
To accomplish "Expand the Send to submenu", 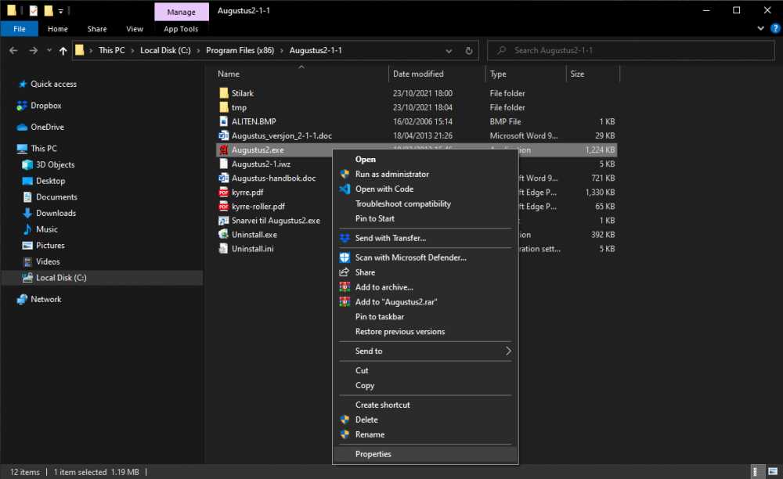I will pos(507,351).
